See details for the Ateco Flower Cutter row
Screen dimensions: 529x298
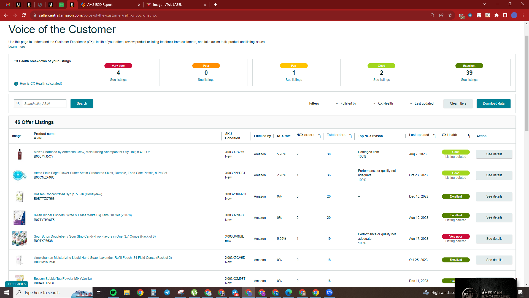coord(494,175)
